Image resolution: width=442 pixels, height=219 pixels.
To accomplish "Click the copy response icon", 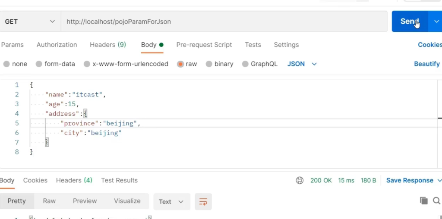I will click(x=424, y=200).
